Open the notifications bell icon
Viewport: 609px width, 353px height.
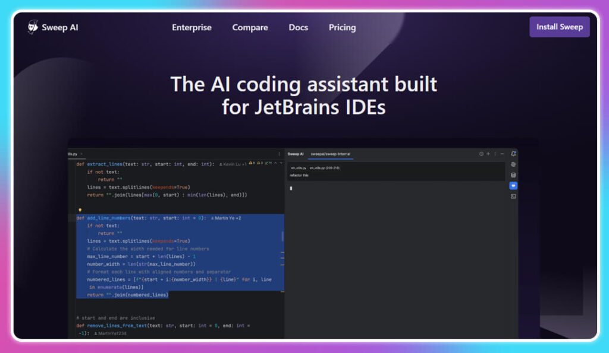pos(514,153)
